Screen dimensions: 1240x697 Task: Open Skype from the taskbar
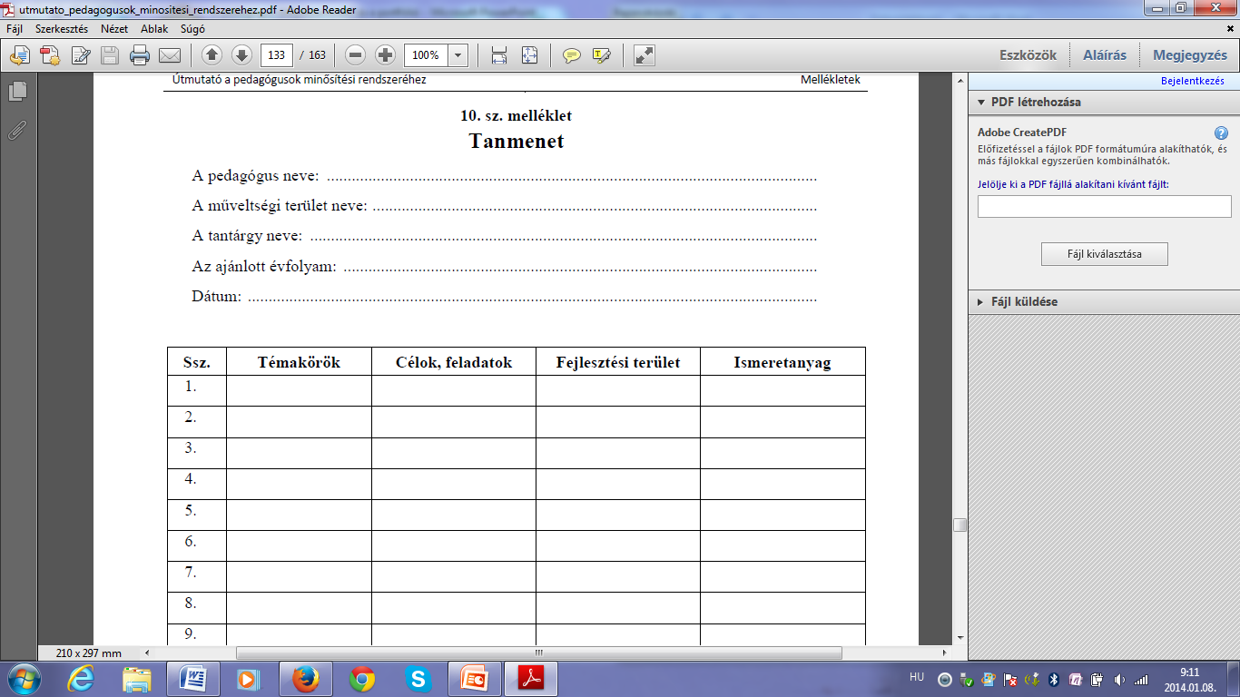418,678
